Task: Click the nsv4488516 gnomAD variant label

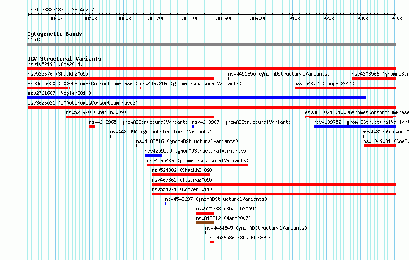Action: tap(187, 141)
